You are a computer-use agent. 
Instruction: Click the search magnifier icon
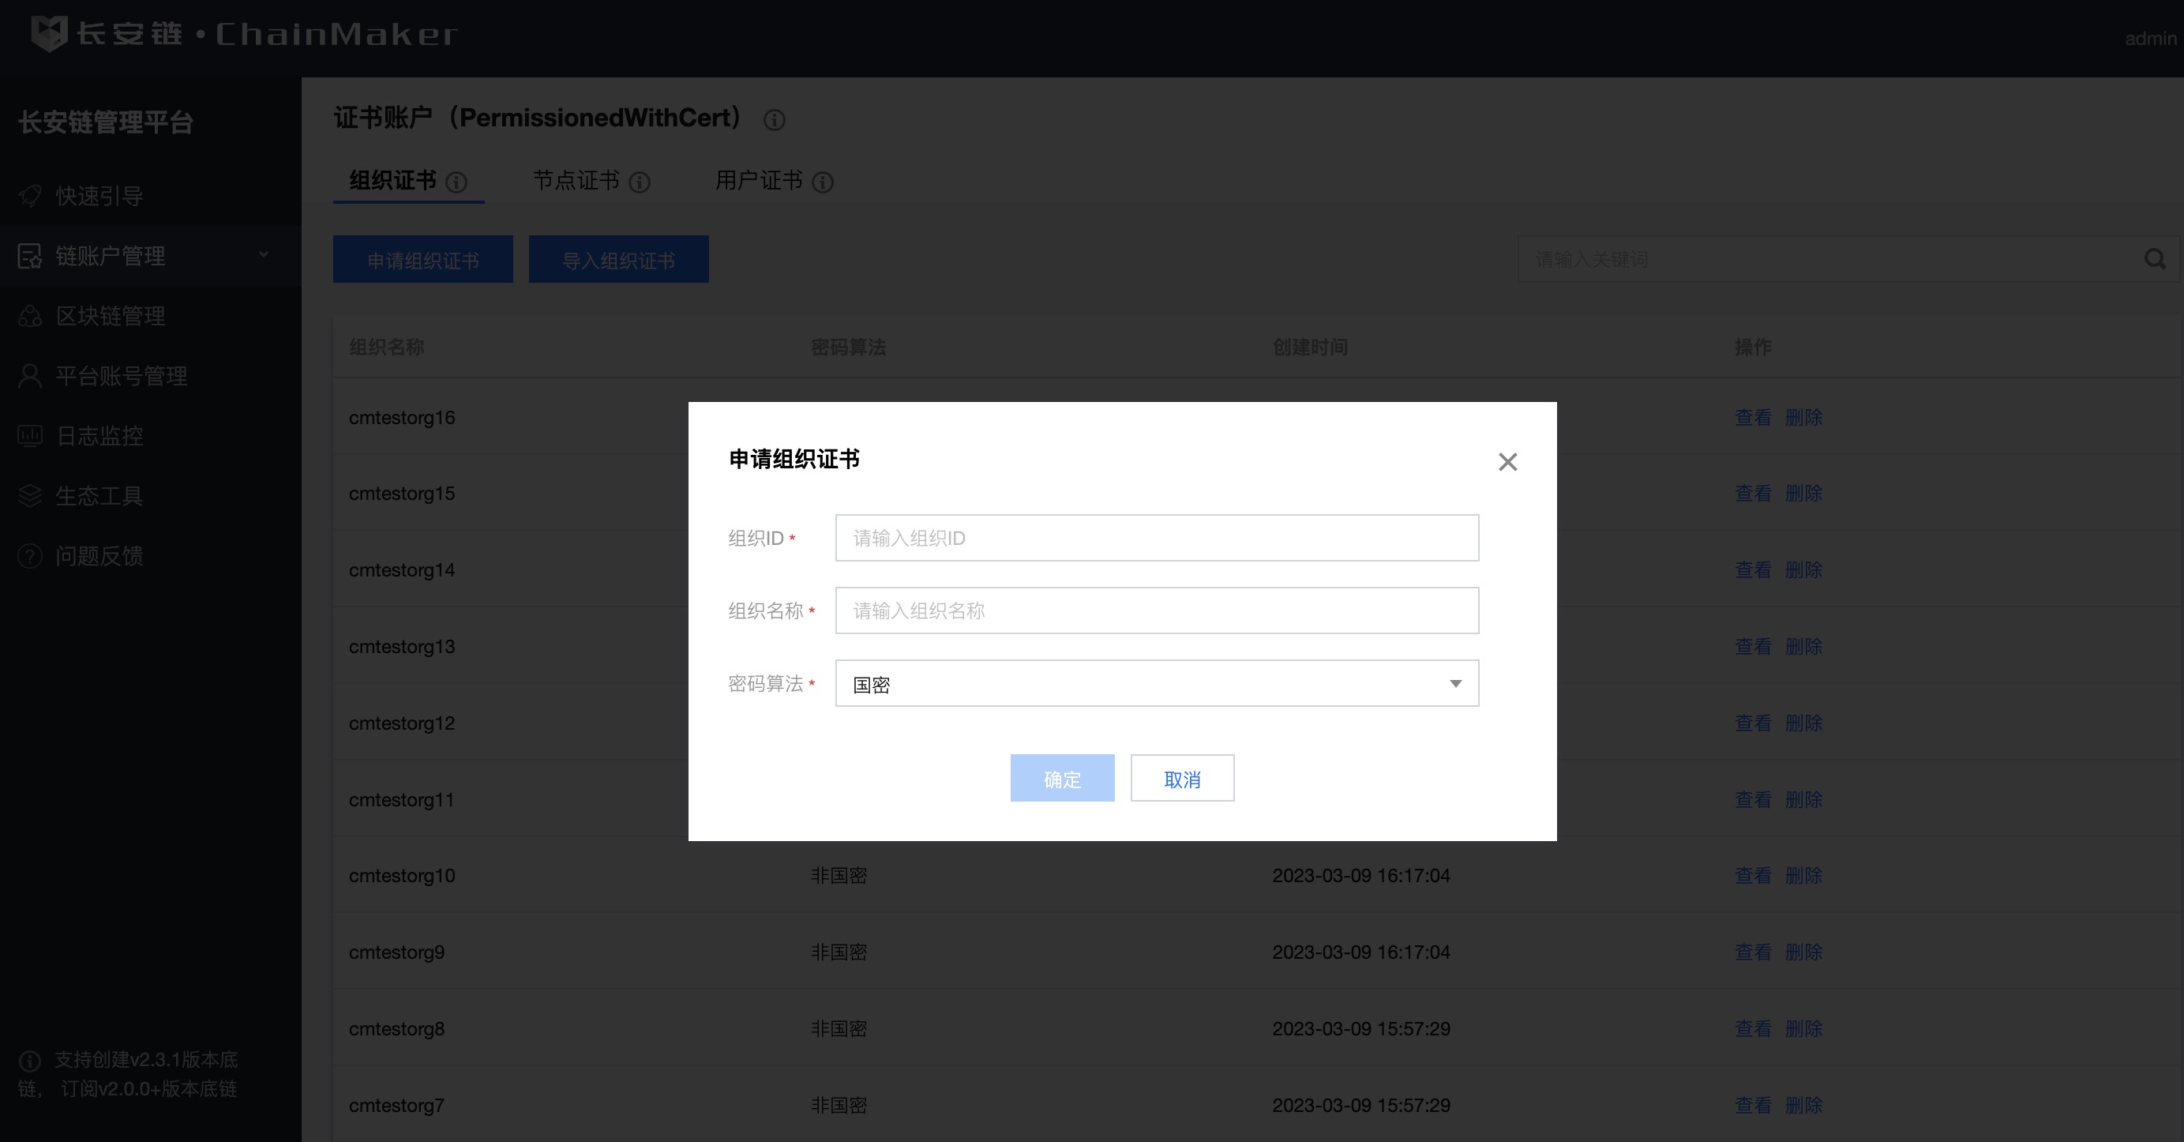coord(2154,259)
